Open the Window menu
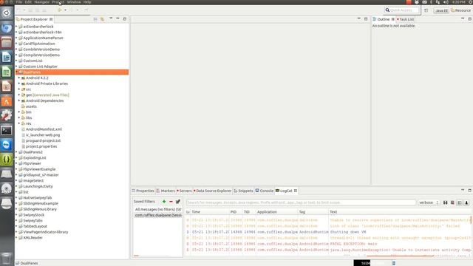 pyautogui.click(x=74, y=2)
